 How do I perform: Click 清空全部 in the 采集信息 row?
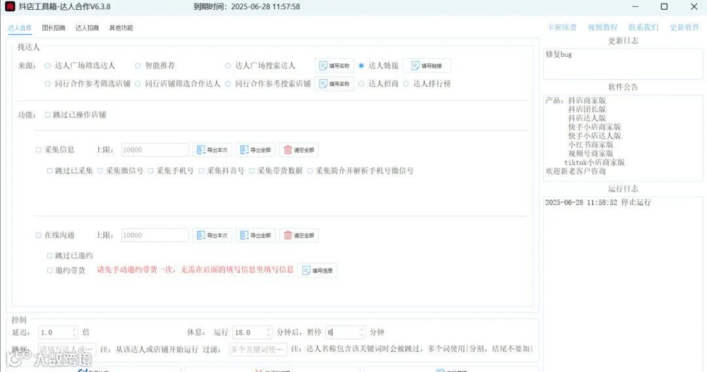pos(299,150)
